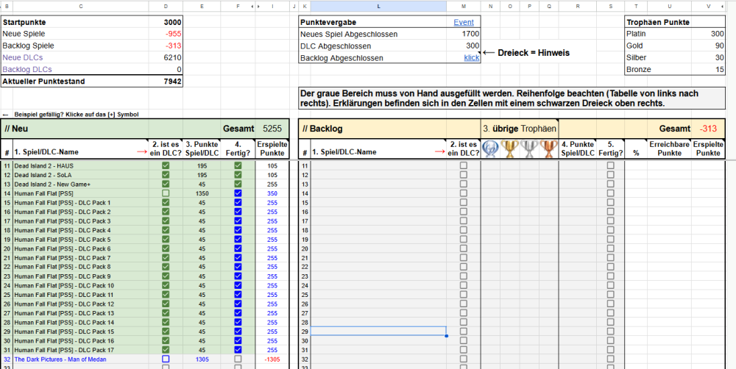The image size is (736, 369).
Task: Select the column L header
Action: [378, 6]
